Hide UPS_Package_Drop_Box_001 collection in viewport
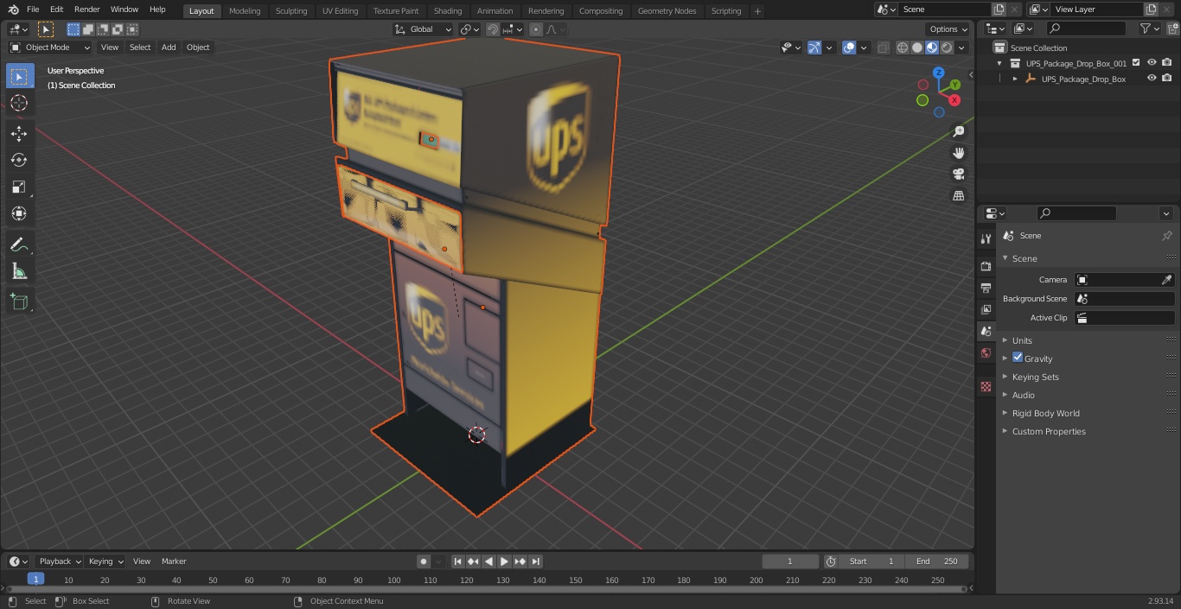 pos(1152,63)
